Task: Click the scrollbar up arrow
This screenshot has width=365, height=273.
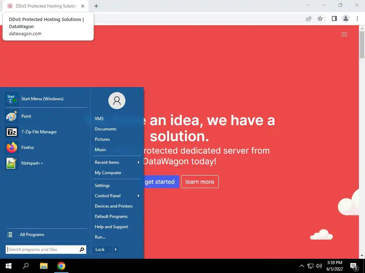Action: click(362, 28)
